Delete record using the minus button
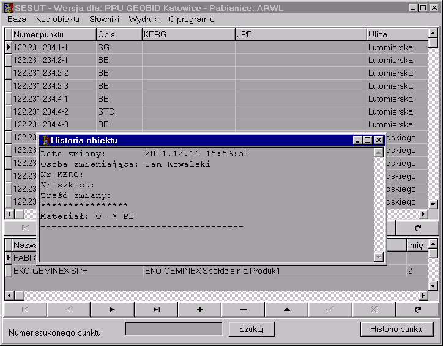The height and width of the screenshot is (346, 443). point(244,310)
